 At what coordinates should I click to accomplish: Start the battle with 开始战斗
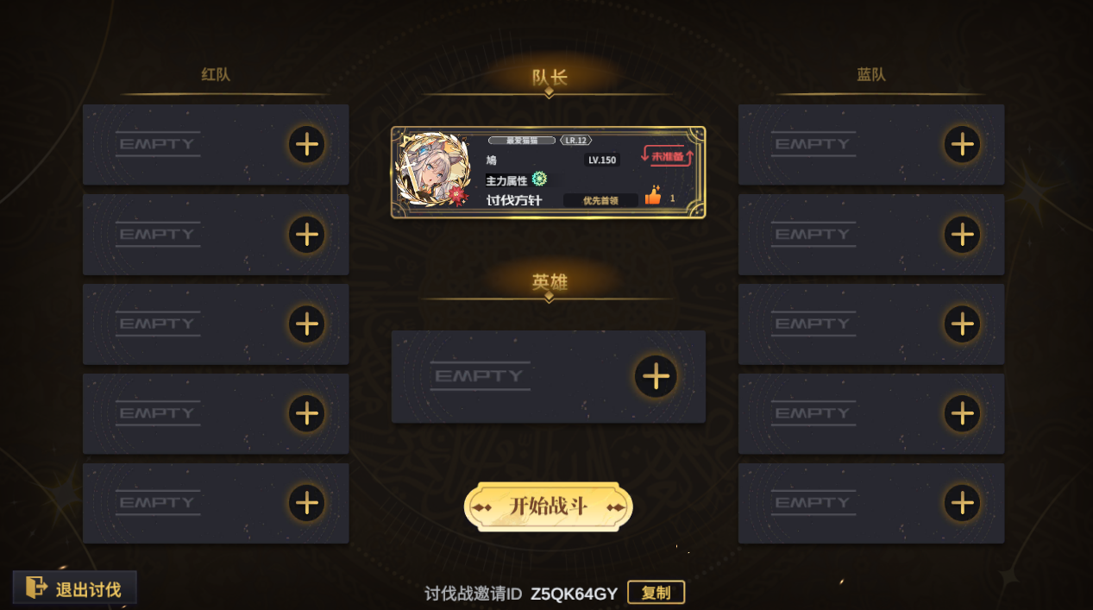(x=549, y=506)
